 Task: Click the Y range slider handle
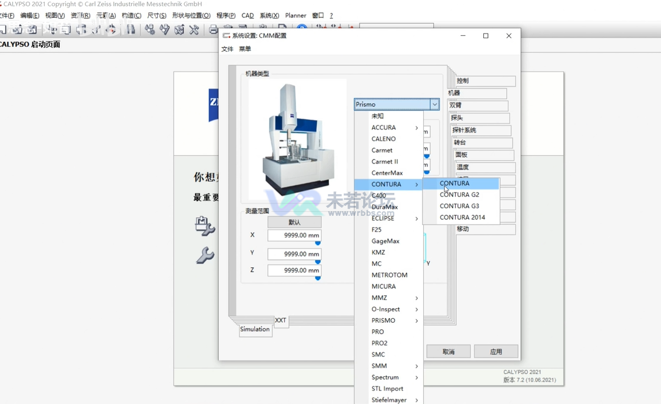click(x=318, y=262)
